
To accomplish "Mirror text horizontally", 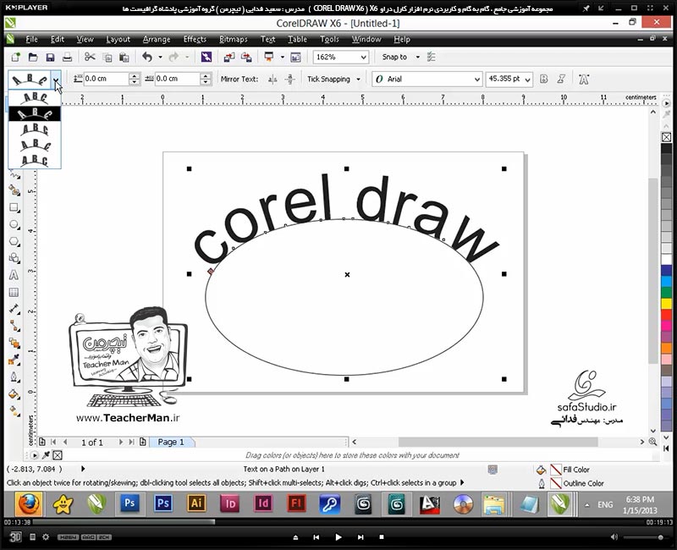I will tap(272, 79).
